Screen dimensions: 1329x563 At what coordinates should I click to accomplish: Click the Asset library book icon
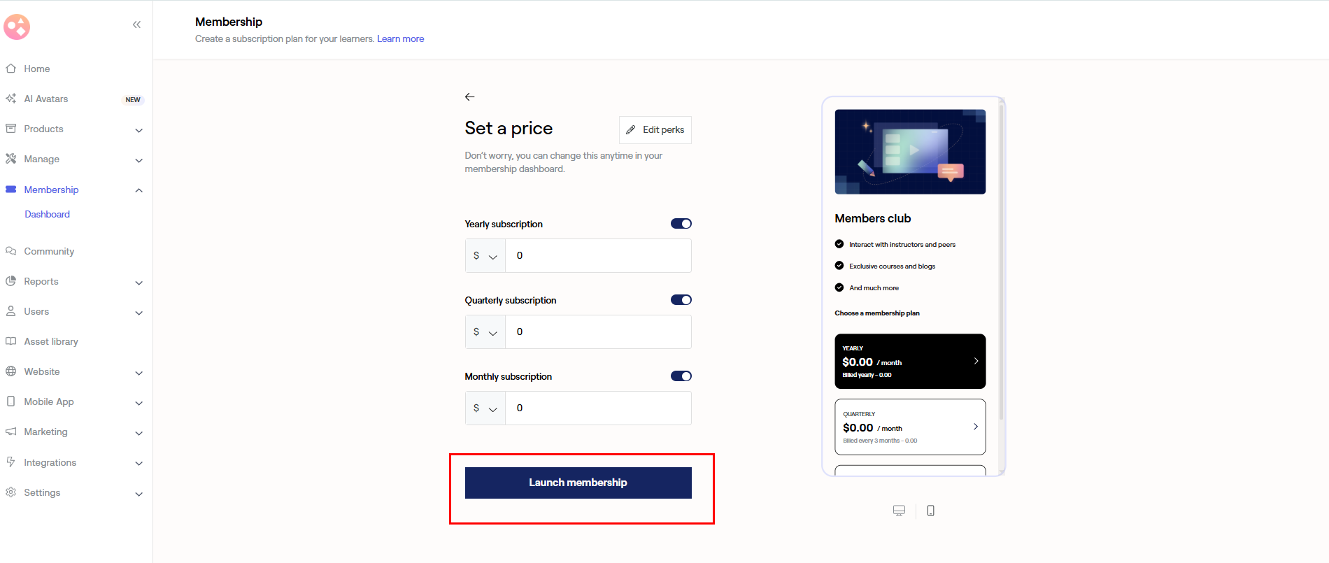click(x=11, y=341)
